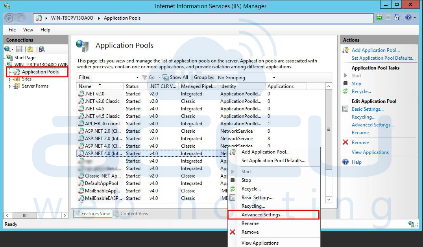Select the MailEnableEASP pool row
The width and height of the screenshot is (423, 247).
click(201, 198)
